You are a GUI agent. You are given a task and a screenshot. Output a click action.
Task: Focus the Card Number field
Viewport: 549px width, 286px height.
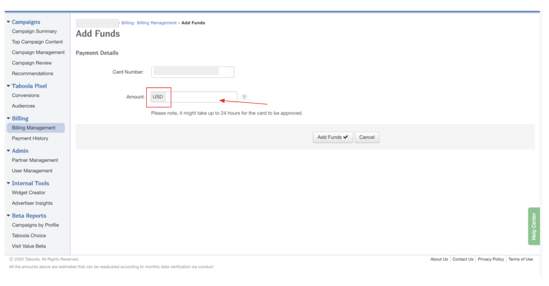(193, 72)
